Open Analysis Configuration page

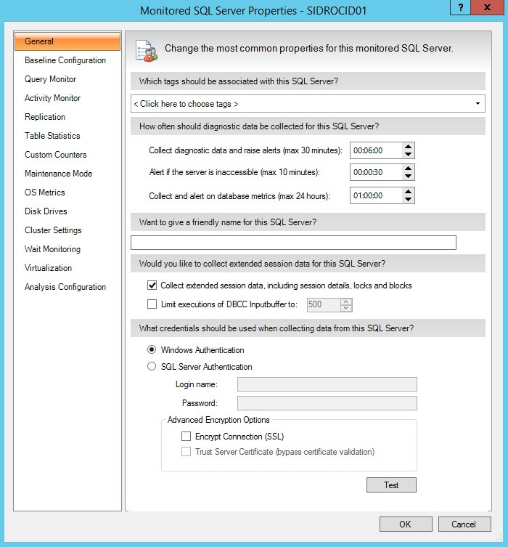pos(65,286)
